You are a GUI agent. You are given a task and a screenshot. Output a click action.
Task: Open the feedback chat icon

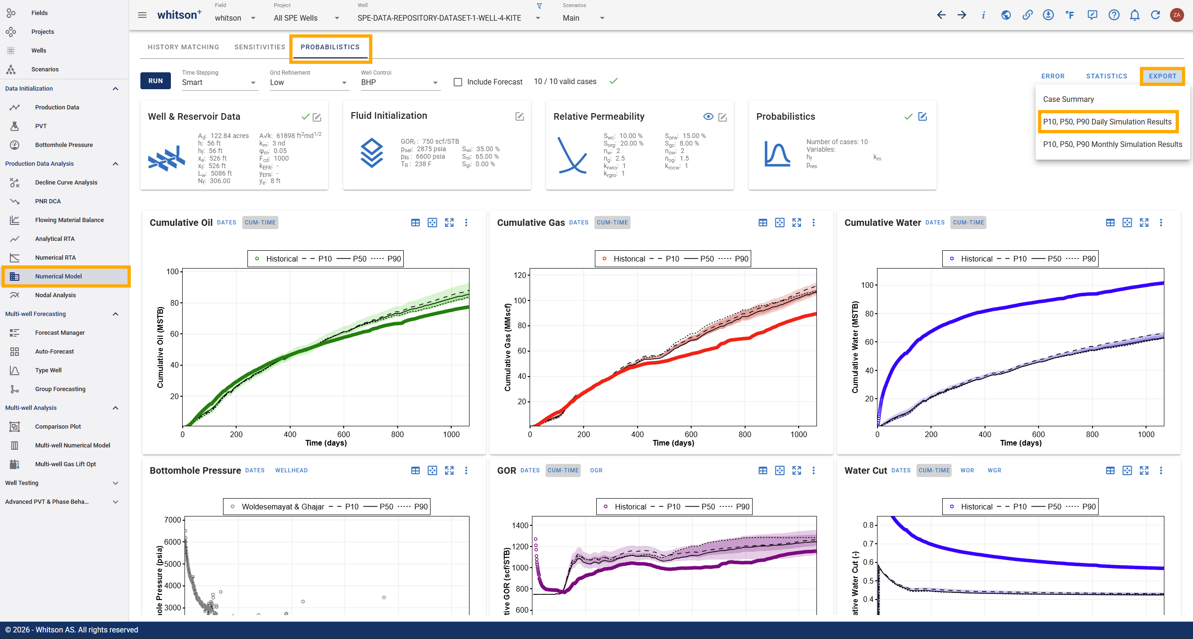pyautogui.click(x=1092, y=15)
